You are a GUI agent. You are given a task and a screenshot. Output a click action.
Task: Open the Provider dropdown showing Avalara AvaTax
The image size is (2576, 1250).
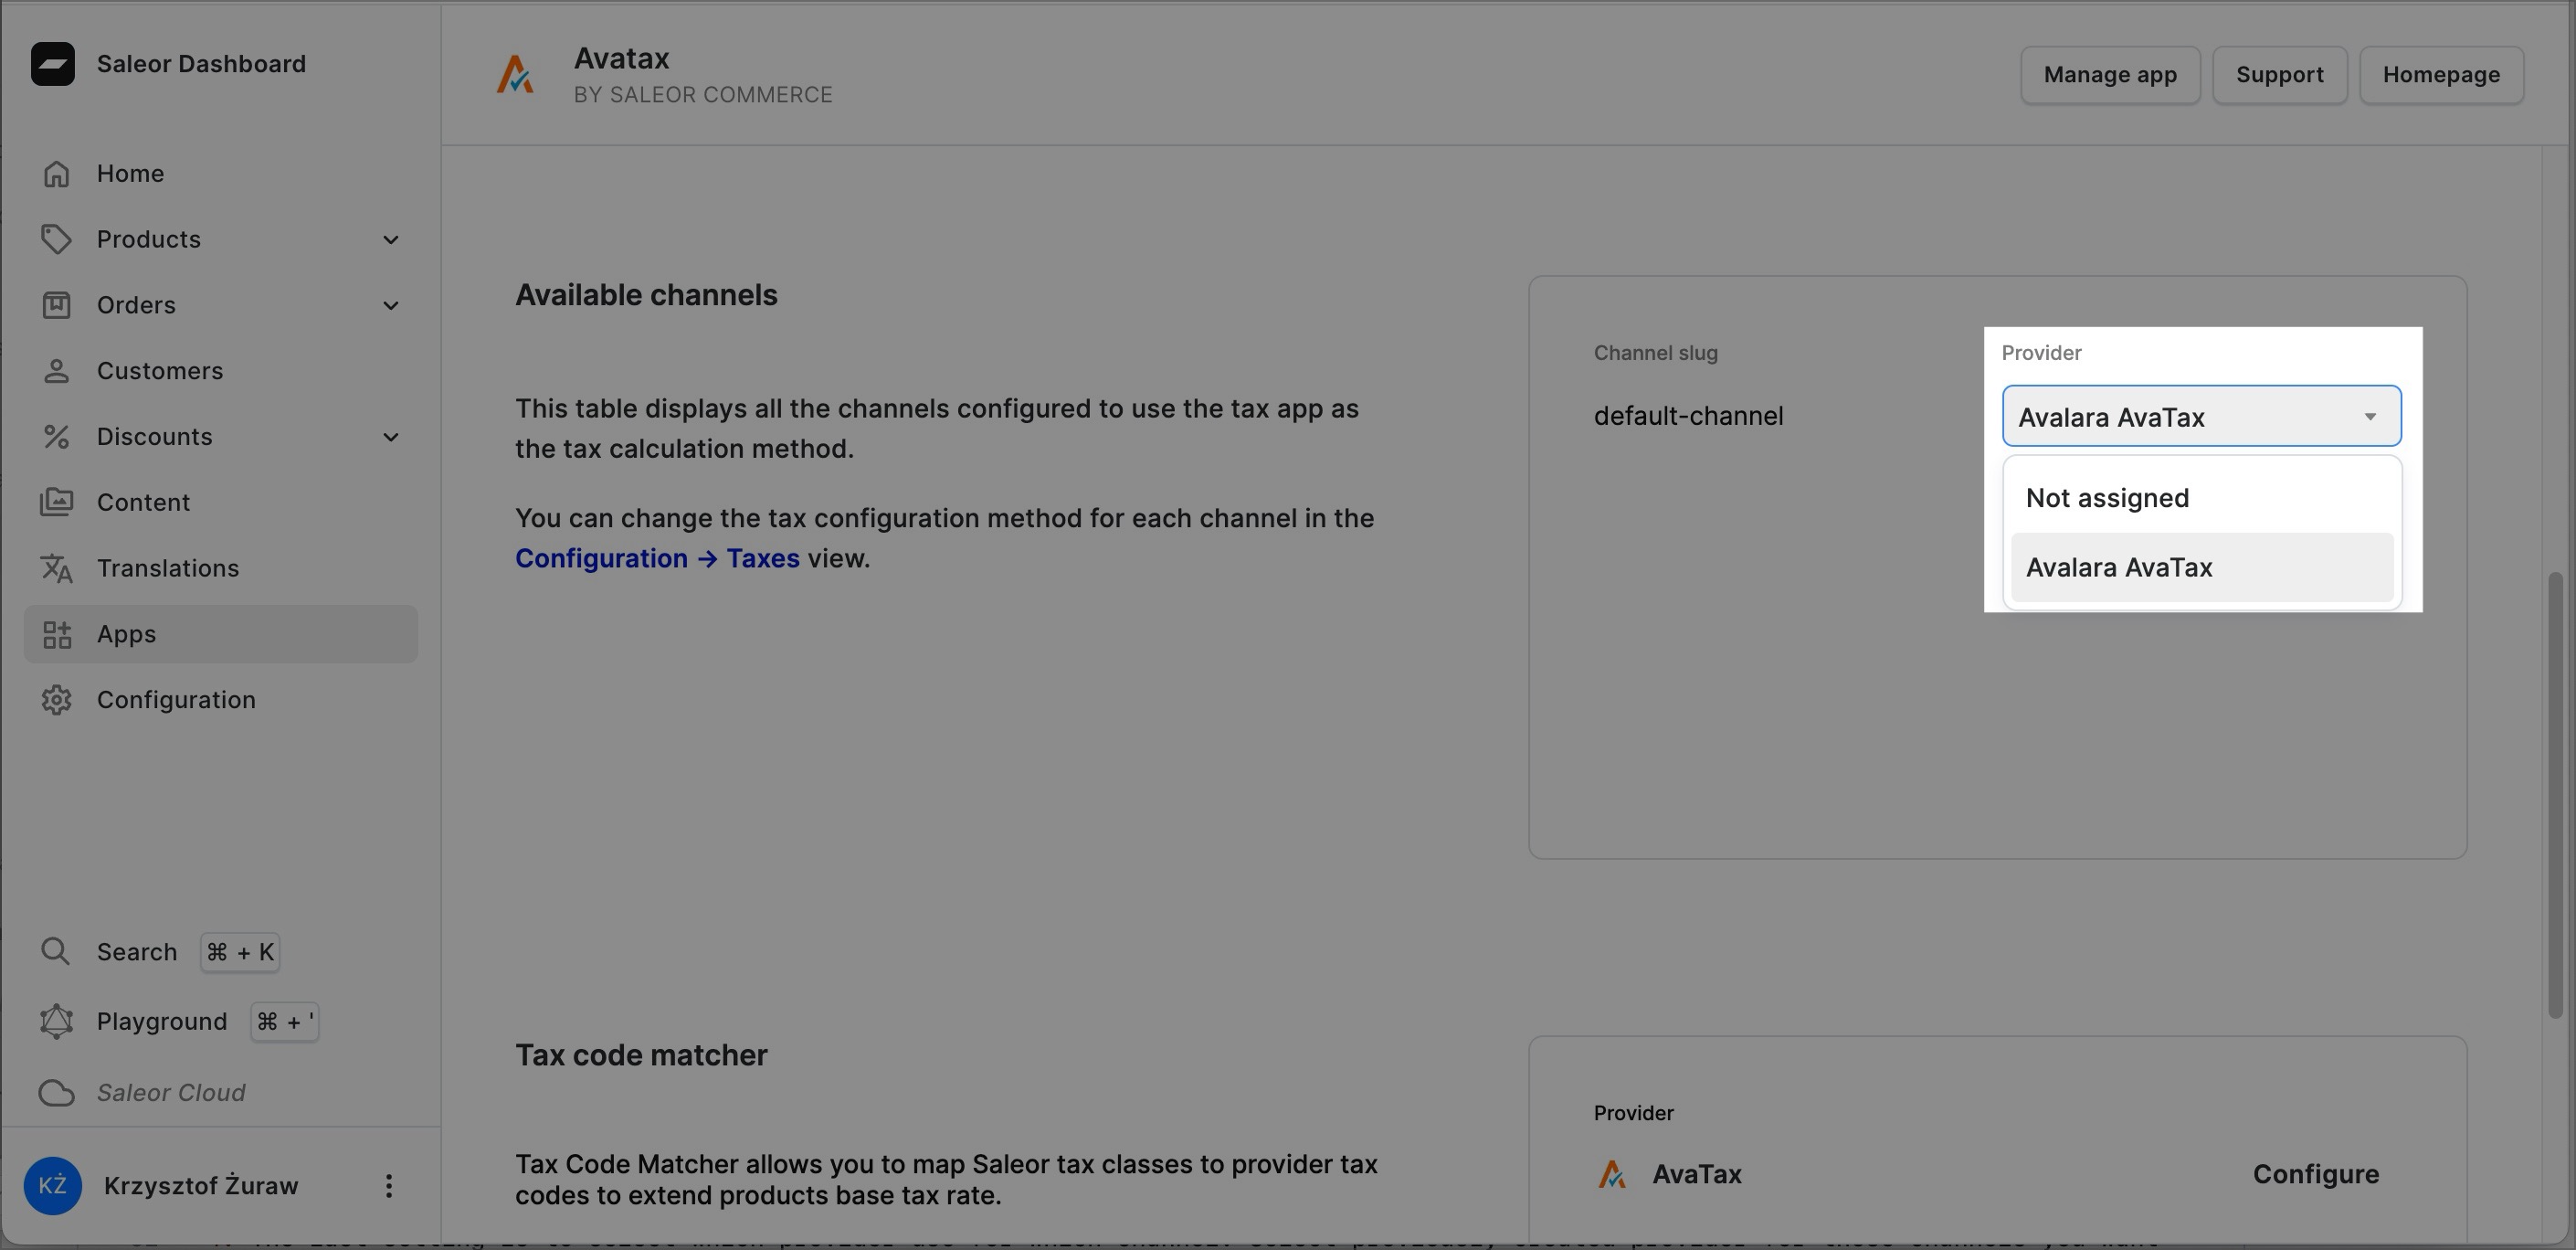(2199, 416)
